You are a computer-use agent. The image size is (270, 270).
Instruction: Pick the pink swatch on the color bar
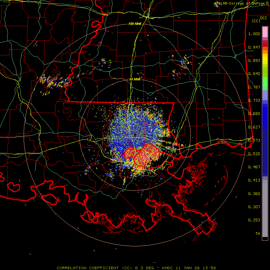265,32
